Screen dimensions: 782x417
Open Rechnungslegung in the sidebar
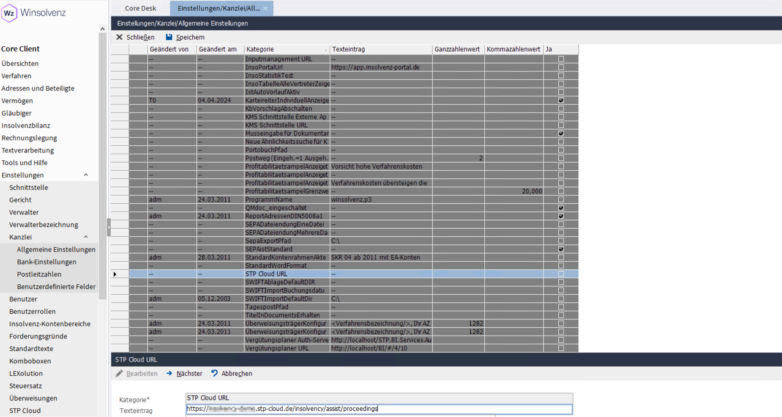click(29, 138)
